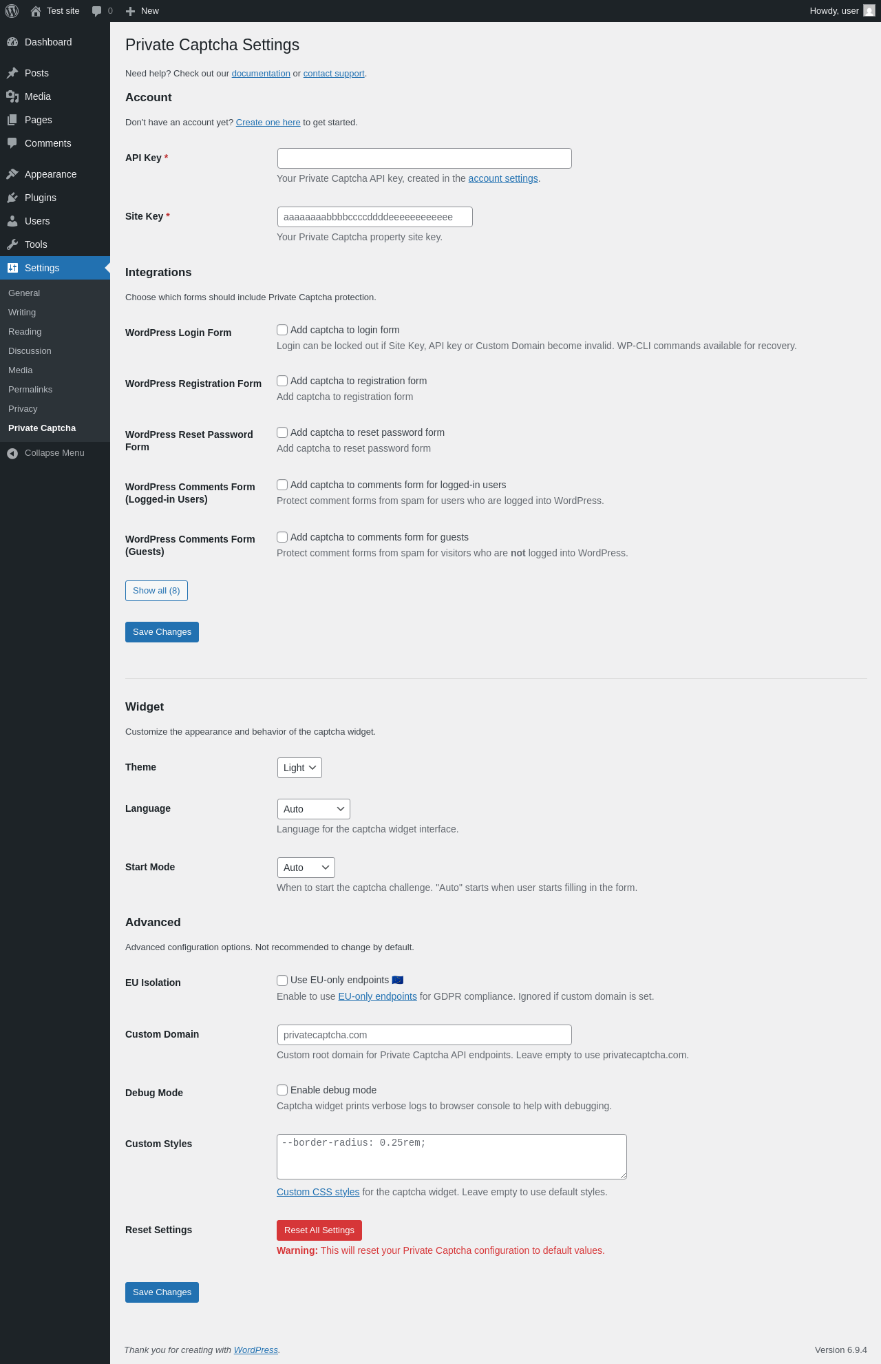Enable captcha for guests comments form
Viewport: 881px width, 1364px height.
pos(282,537)
